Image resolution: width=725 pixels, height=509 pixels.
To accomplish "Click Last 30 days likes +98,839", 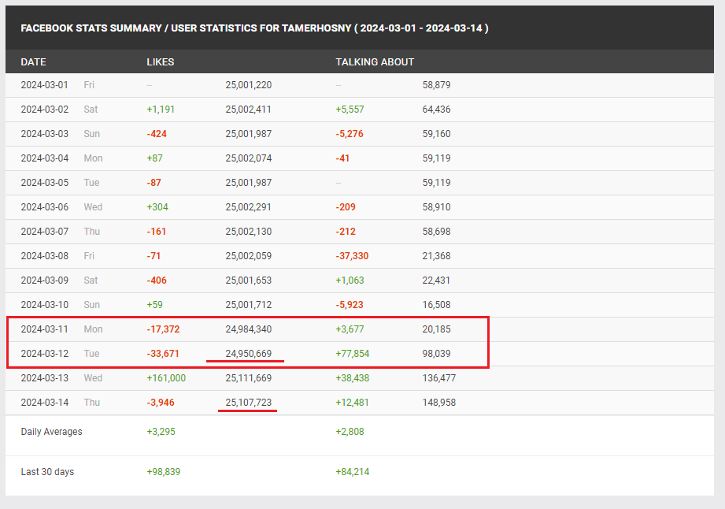I will (163, 472).
